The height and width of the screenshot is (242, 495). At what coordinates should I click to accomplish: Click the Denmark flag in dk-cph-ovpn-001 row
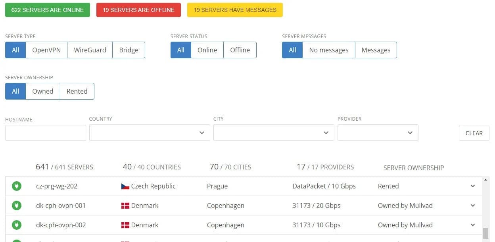click(x=125, y=206)
